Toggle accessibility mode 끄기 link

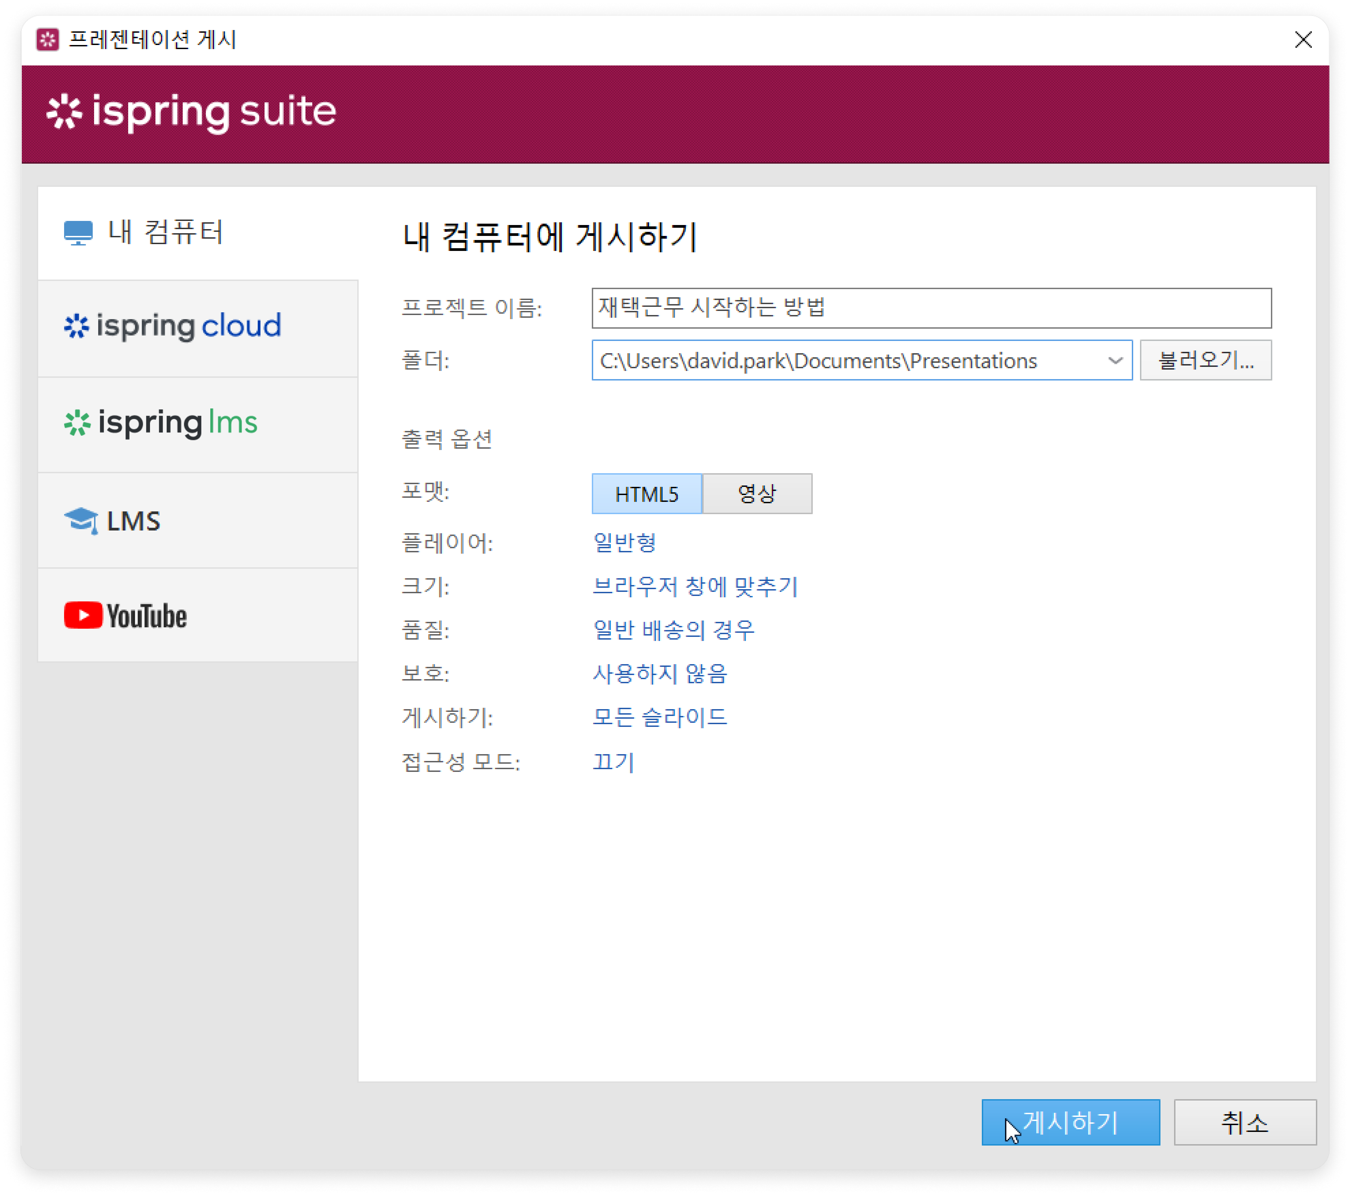[x=613, y=762]
